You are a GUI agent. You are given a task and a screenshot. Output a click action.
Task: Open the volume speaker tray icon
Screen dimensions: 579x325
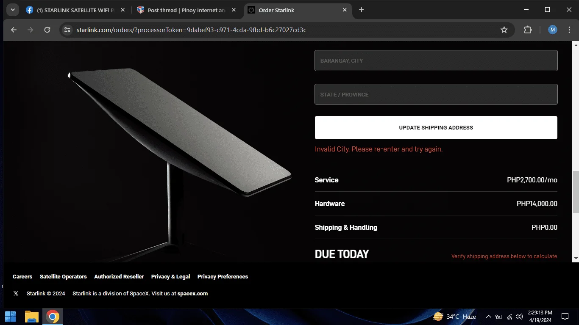tap(519, 317)
